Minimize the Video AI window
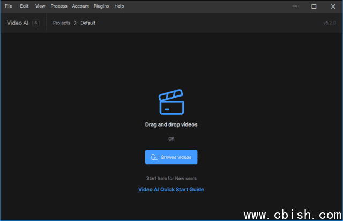The image size is (343, 221). (295, 6)
